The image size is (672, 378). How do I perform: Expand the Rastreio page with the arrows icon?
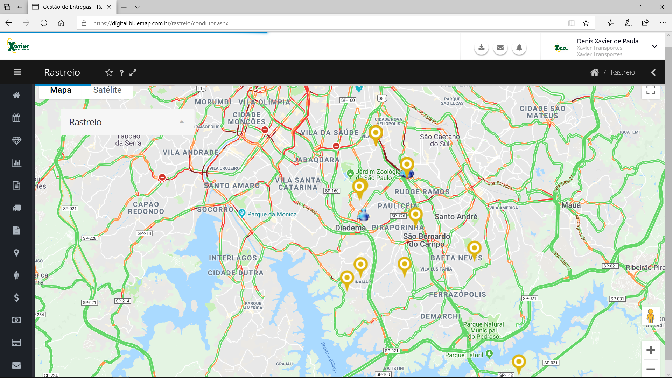(x=133, y=72)
